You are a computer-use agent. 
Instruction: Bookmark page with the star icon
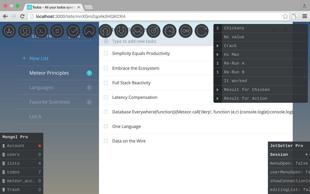(x=285, y=16)
